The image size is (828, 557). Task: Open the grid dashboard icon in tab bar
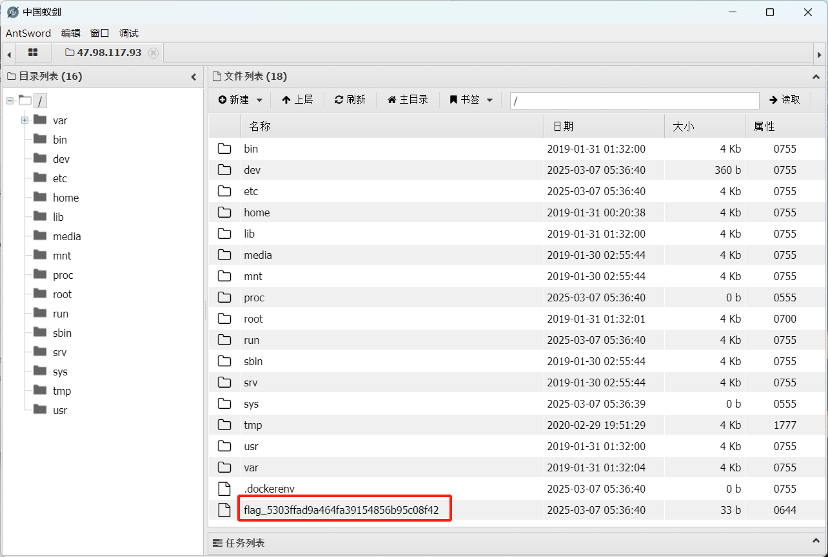[32, 52]
